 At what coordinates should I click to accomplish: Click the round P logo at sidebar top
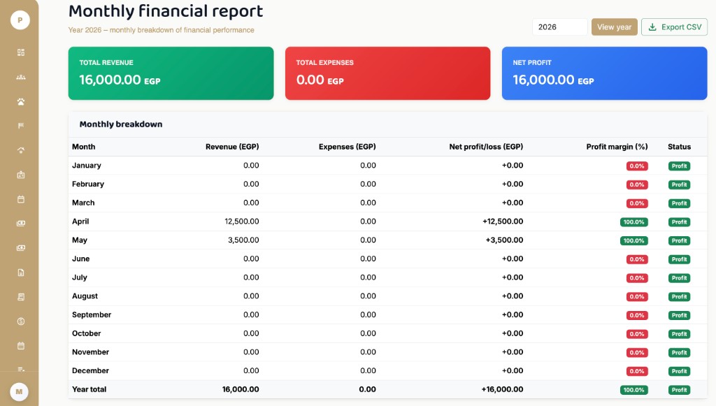point(20,20)
